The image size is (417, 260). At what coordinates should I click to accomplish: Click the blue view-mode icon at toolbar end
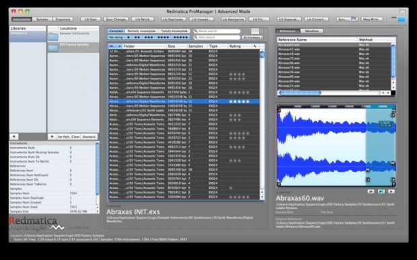402,19
